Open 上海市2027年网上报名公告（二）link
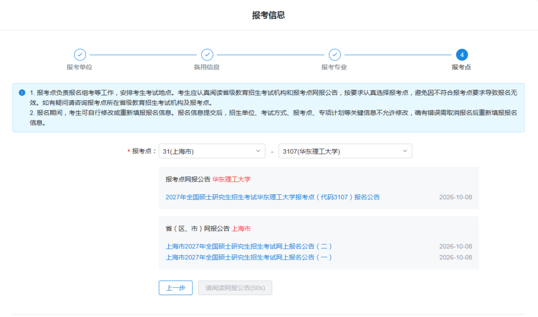The width and height of the screenshot is (538, 317). [249, 246]
